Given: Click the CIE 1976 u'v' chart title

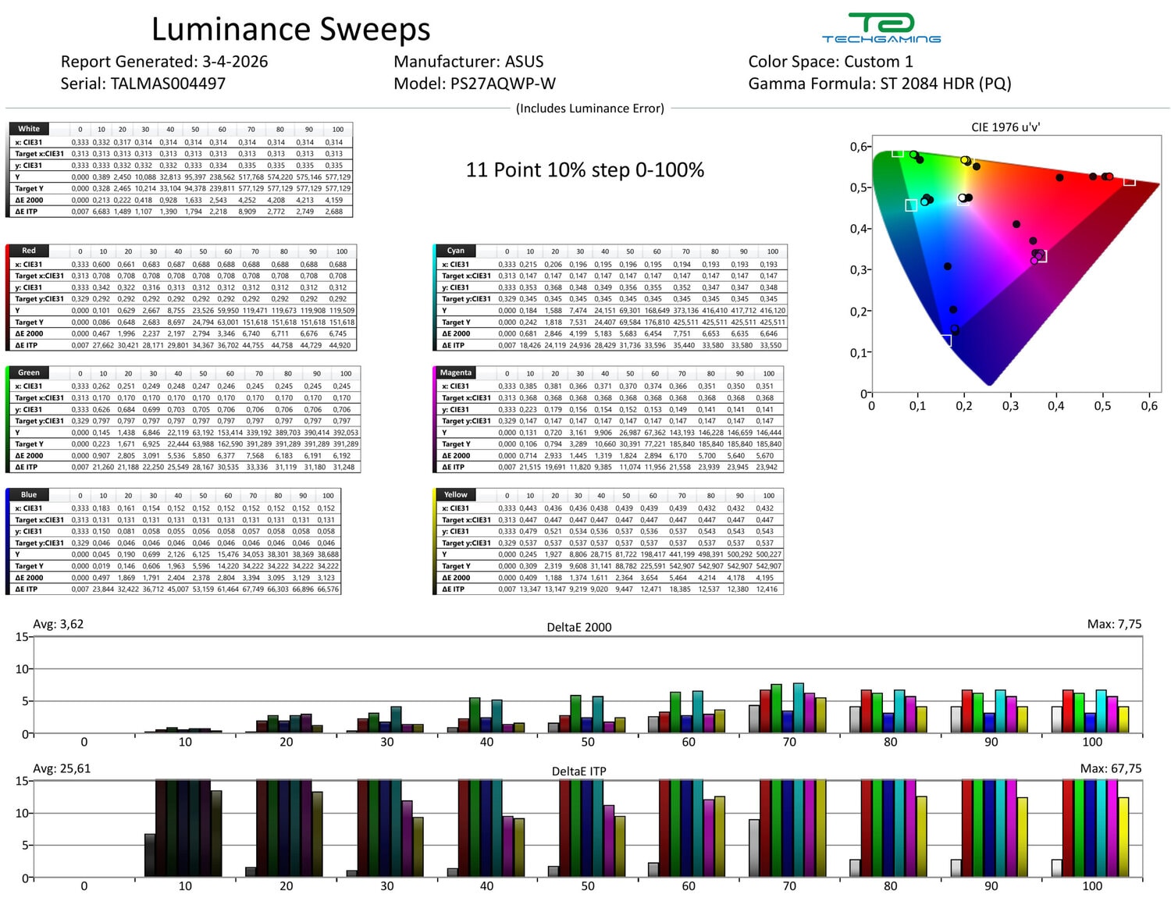Looking at the screenshot, I should point(1005,127).
